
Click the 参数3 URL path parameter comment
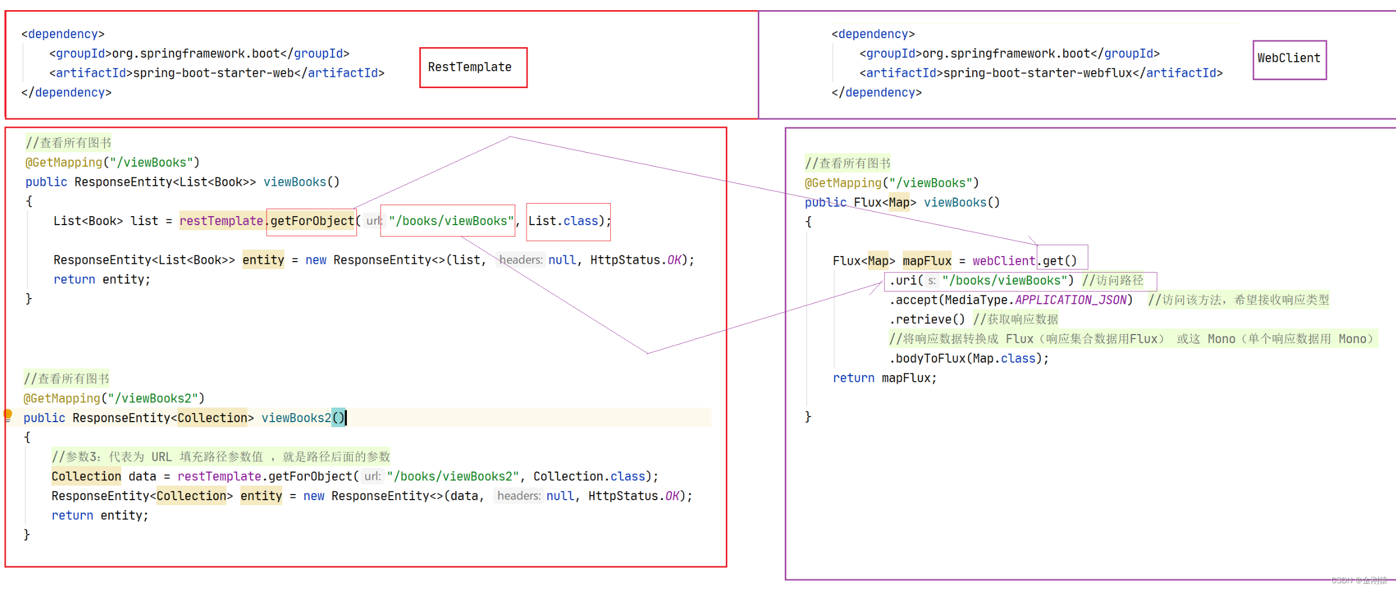[x=221, y=456]
